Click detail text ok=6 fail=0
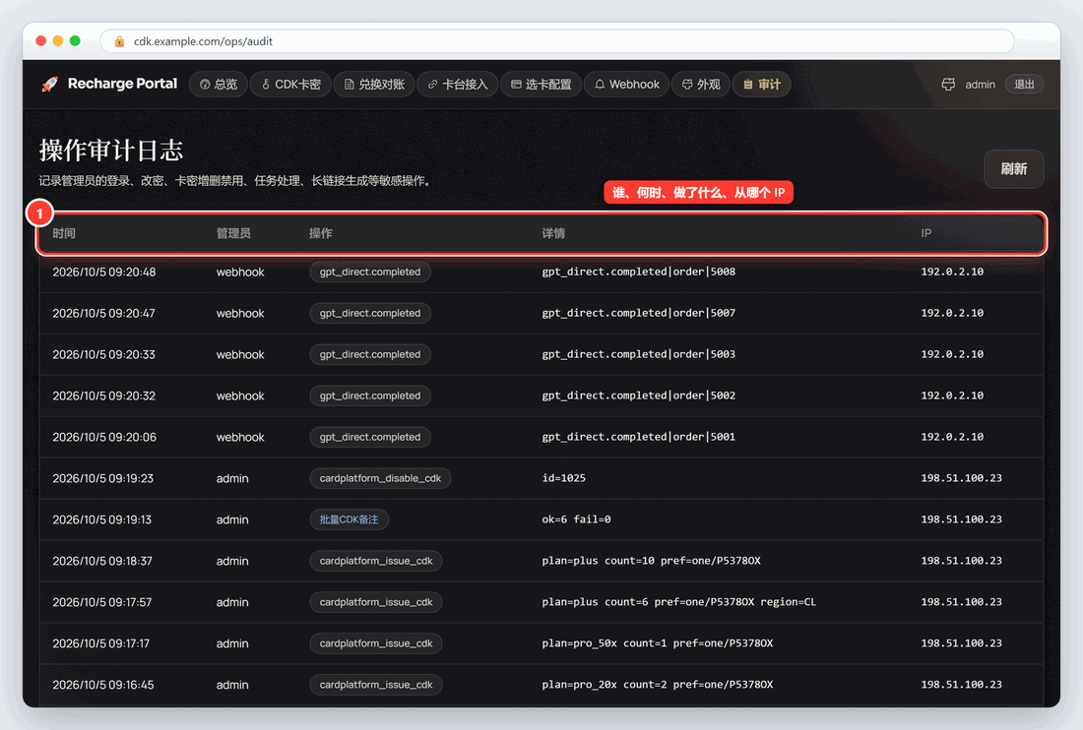 576,519
